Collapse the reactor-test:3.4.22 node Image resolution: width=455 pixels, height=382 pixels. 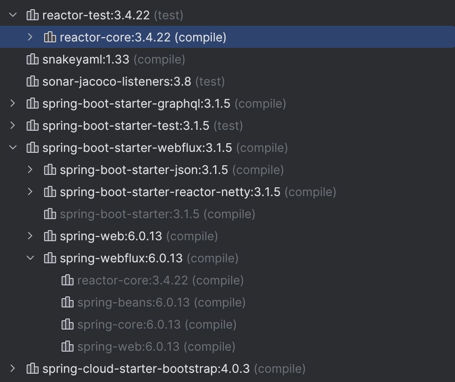click(13, 15)
